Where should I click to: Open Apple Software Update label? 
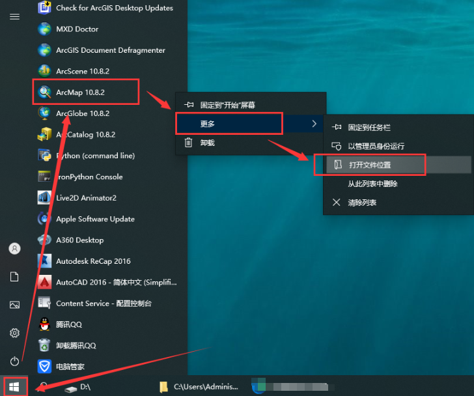pyautogui.click(x=95, y=219)
